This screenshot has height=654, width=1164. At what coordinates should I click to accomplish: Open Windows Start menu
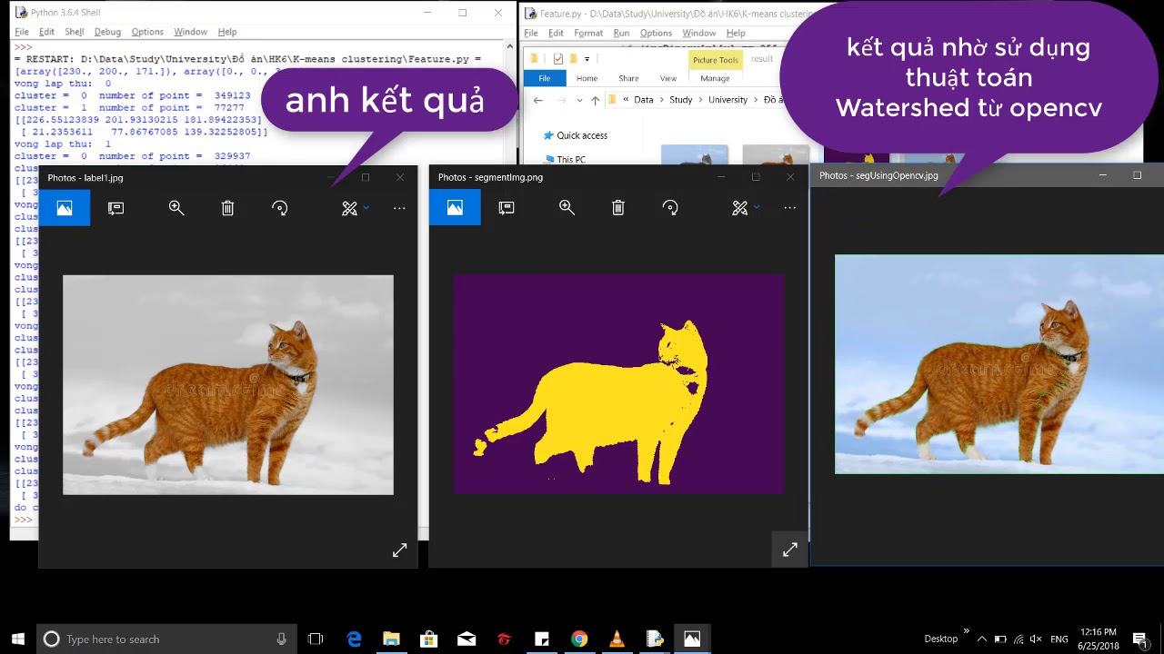click(x=17, y=639)
